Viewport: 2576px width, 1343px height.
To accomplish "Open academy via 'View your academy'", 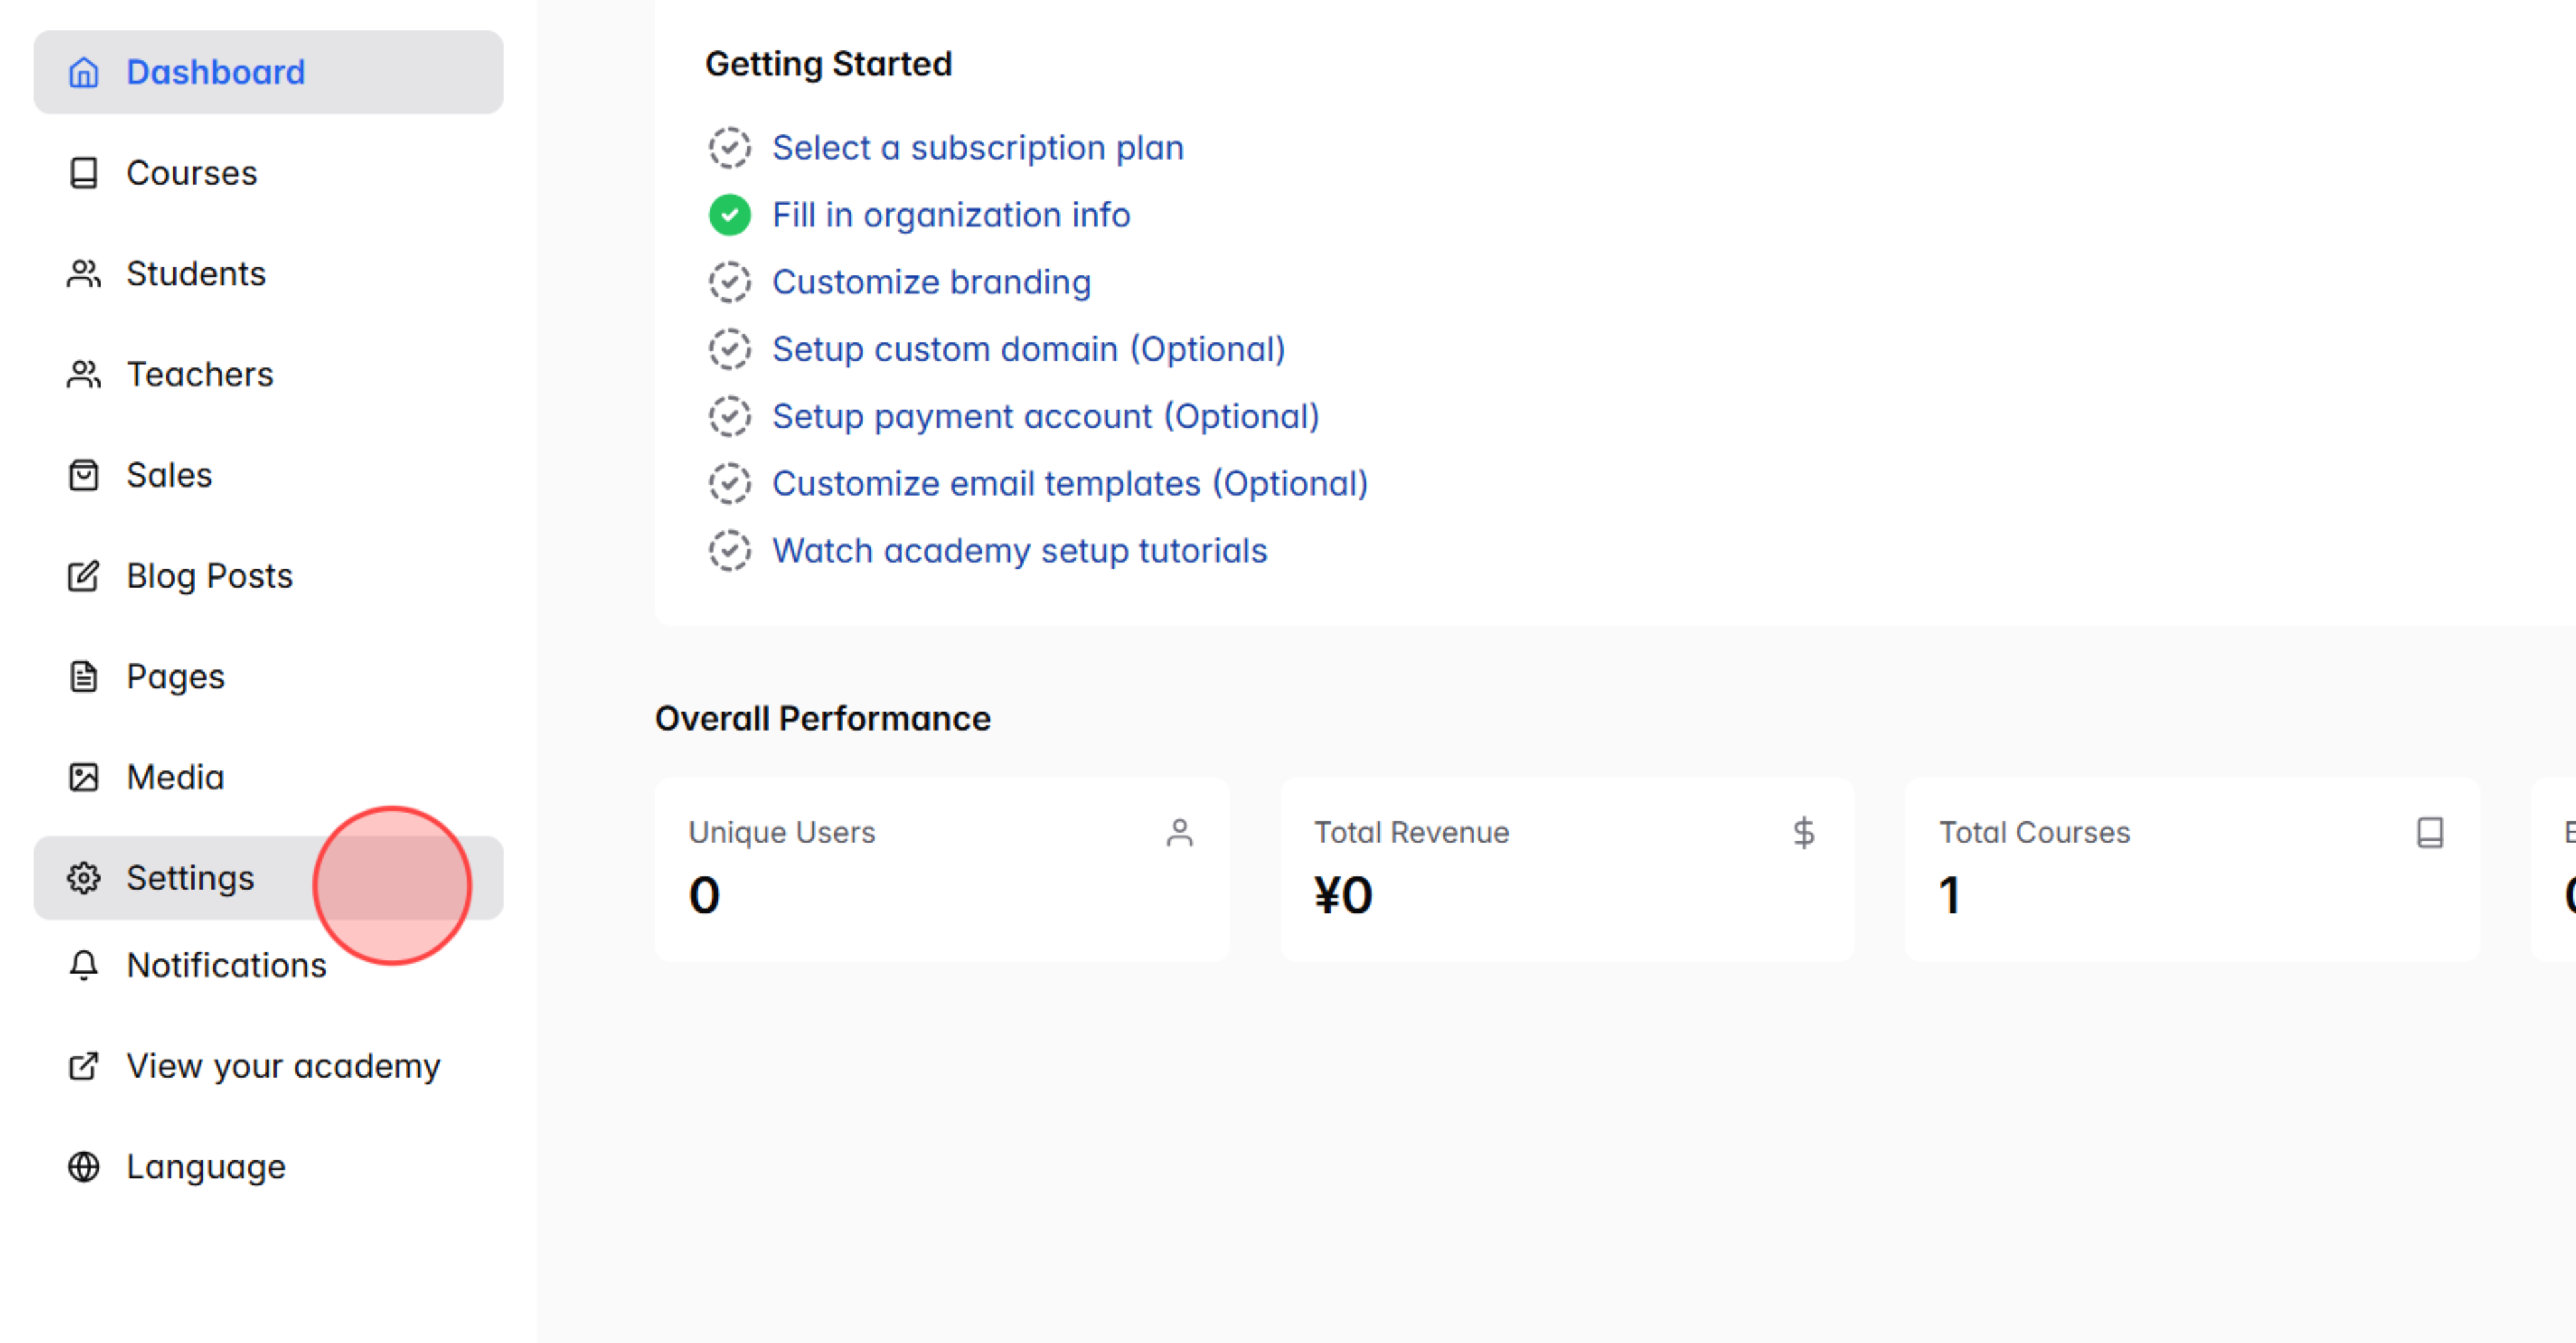I will (283, 1066).
